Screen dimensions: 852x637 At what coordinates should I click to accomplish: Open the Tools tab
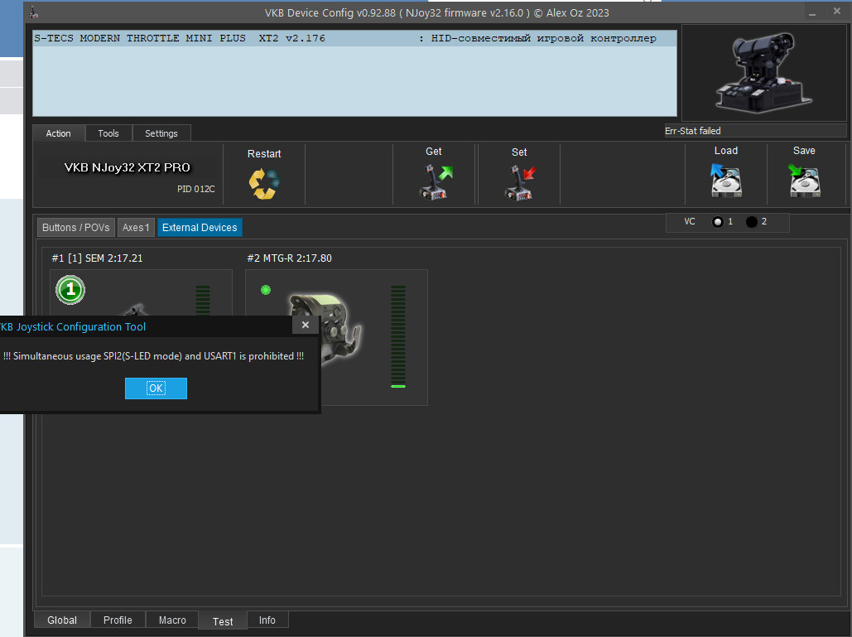coord(108,133)
